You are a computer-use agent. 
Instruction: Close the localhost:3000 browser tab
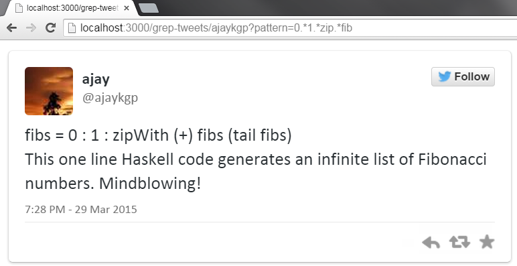(x=127, y=8)
